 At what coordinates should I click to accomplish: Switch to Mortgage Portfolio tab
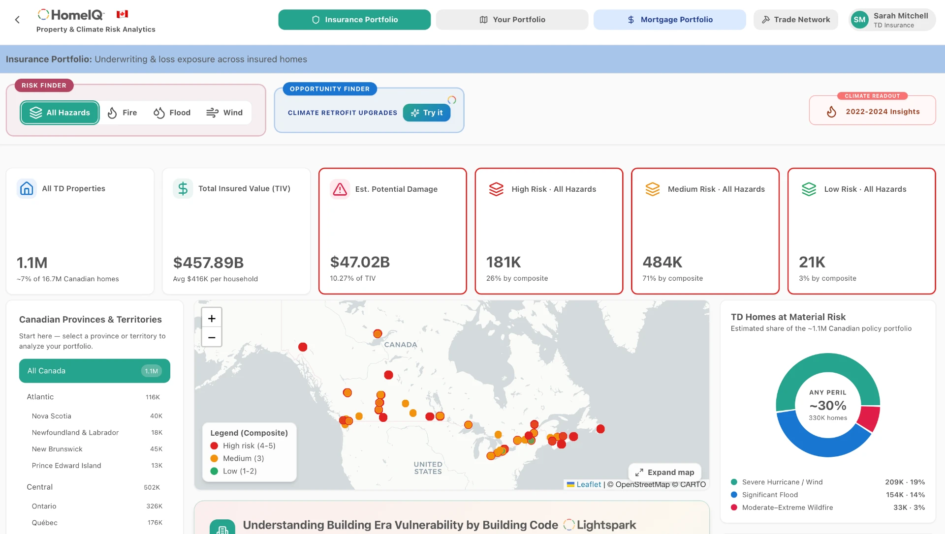coord(669,20)
